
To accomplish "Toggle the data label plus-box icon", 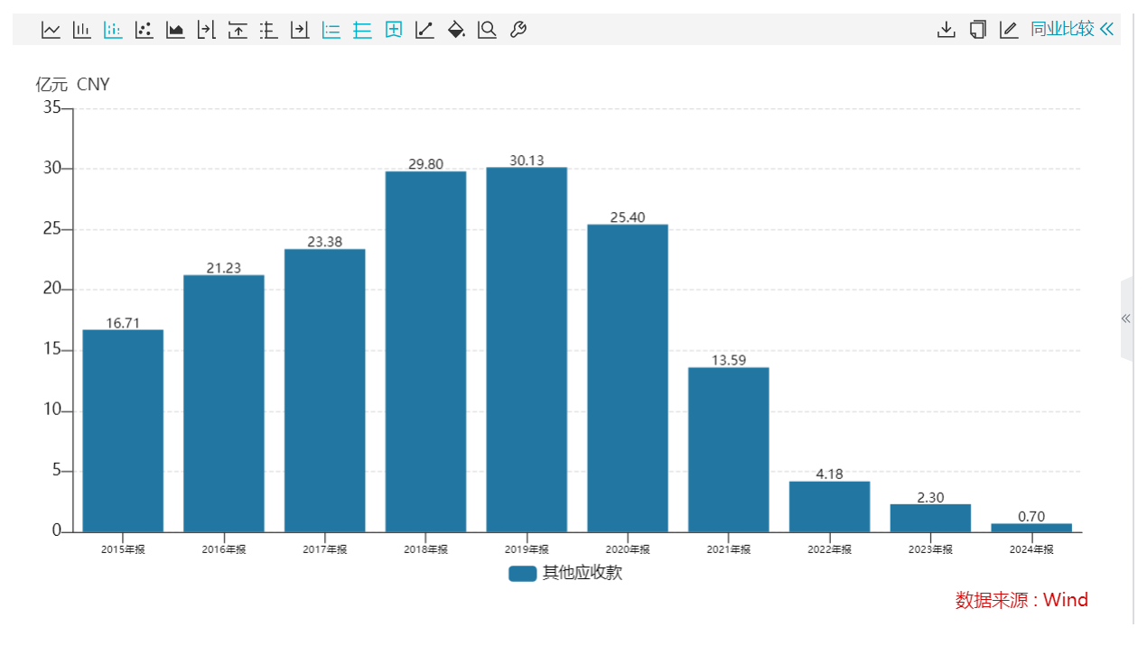I will point(394,30).
